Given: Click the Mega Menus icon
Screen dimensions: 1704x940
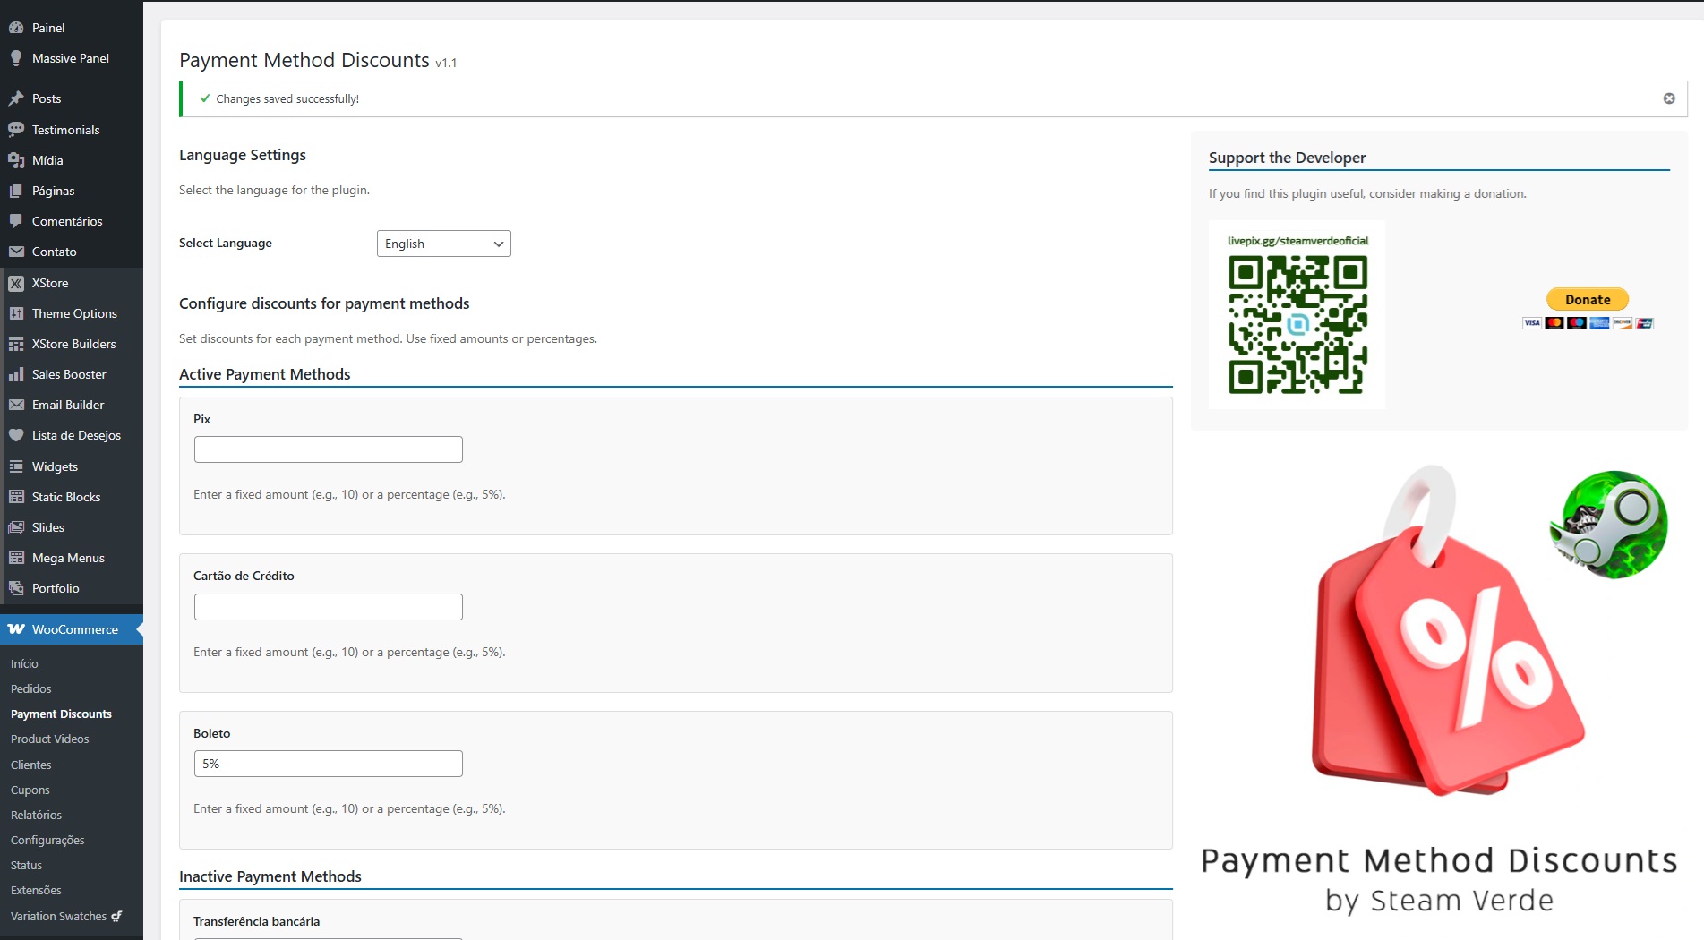Looking at the screenshot, I should [x=16, y=558].
